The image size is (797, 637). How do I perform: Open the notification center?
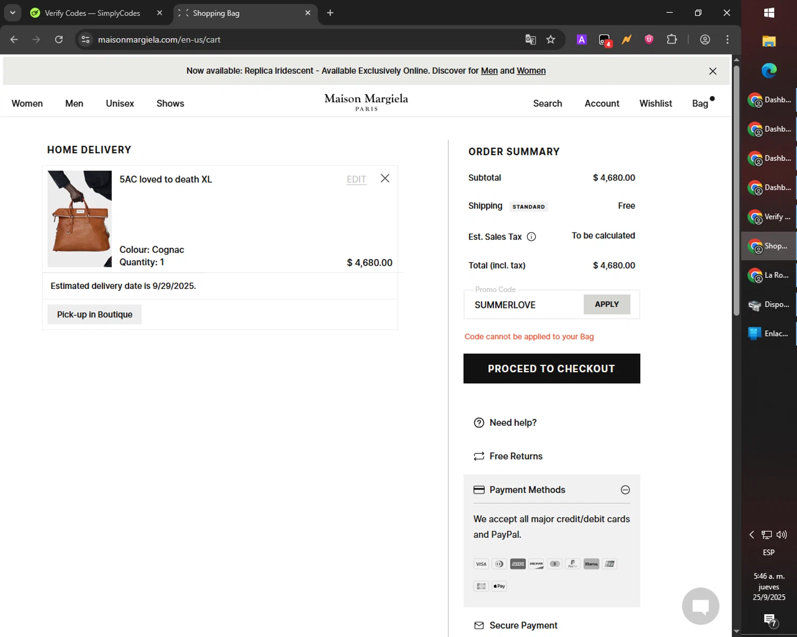coord(770,619)
